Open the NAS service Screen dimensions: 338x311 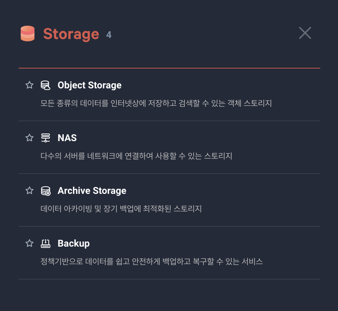pos(67,138)
